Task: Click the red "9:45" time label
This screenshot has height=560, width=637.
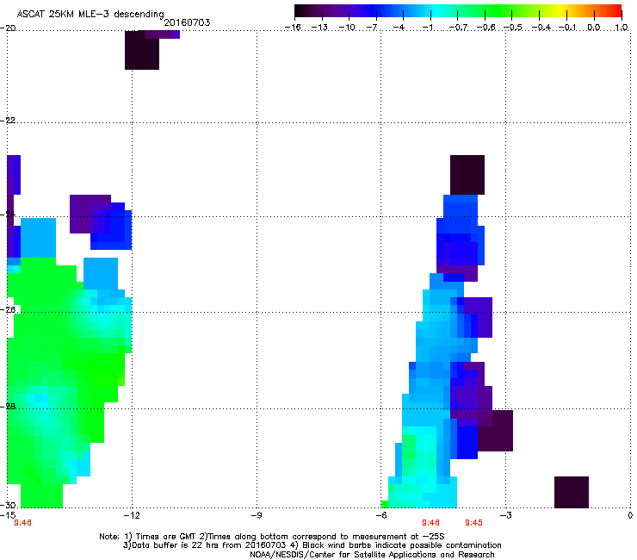Action: 473,523
